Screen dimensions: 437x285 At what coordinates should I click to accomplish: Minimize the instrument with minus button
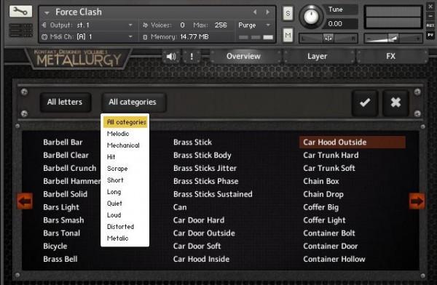pyautogui.click(x=430, y=16)
